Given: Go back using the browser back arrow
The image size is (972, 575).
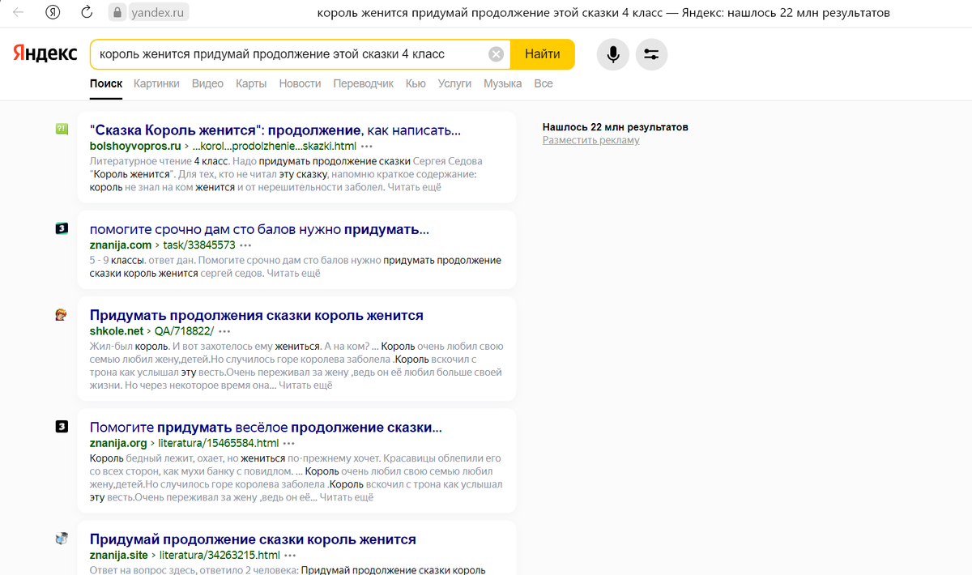Looking at the screenshot, I should 19,13.
